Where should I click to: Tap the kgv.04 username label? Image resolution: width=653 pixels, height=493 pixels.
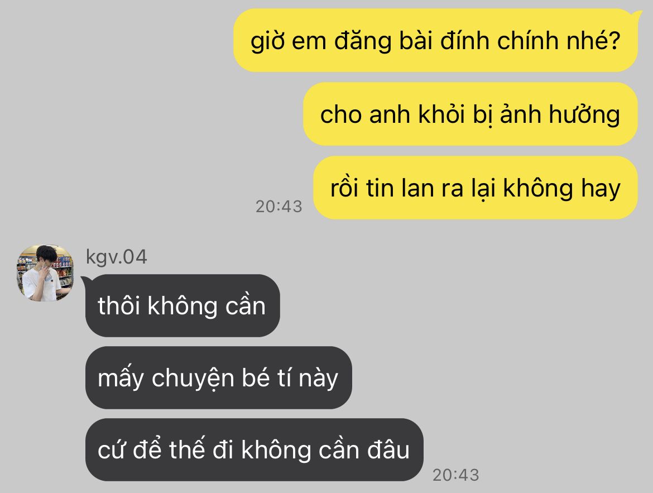tap(117, 257)
